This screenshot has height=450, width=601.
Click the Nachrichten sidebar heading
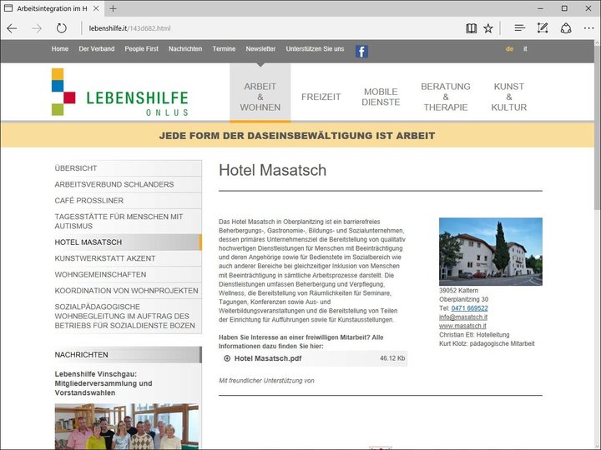click(x=128, y=355)
